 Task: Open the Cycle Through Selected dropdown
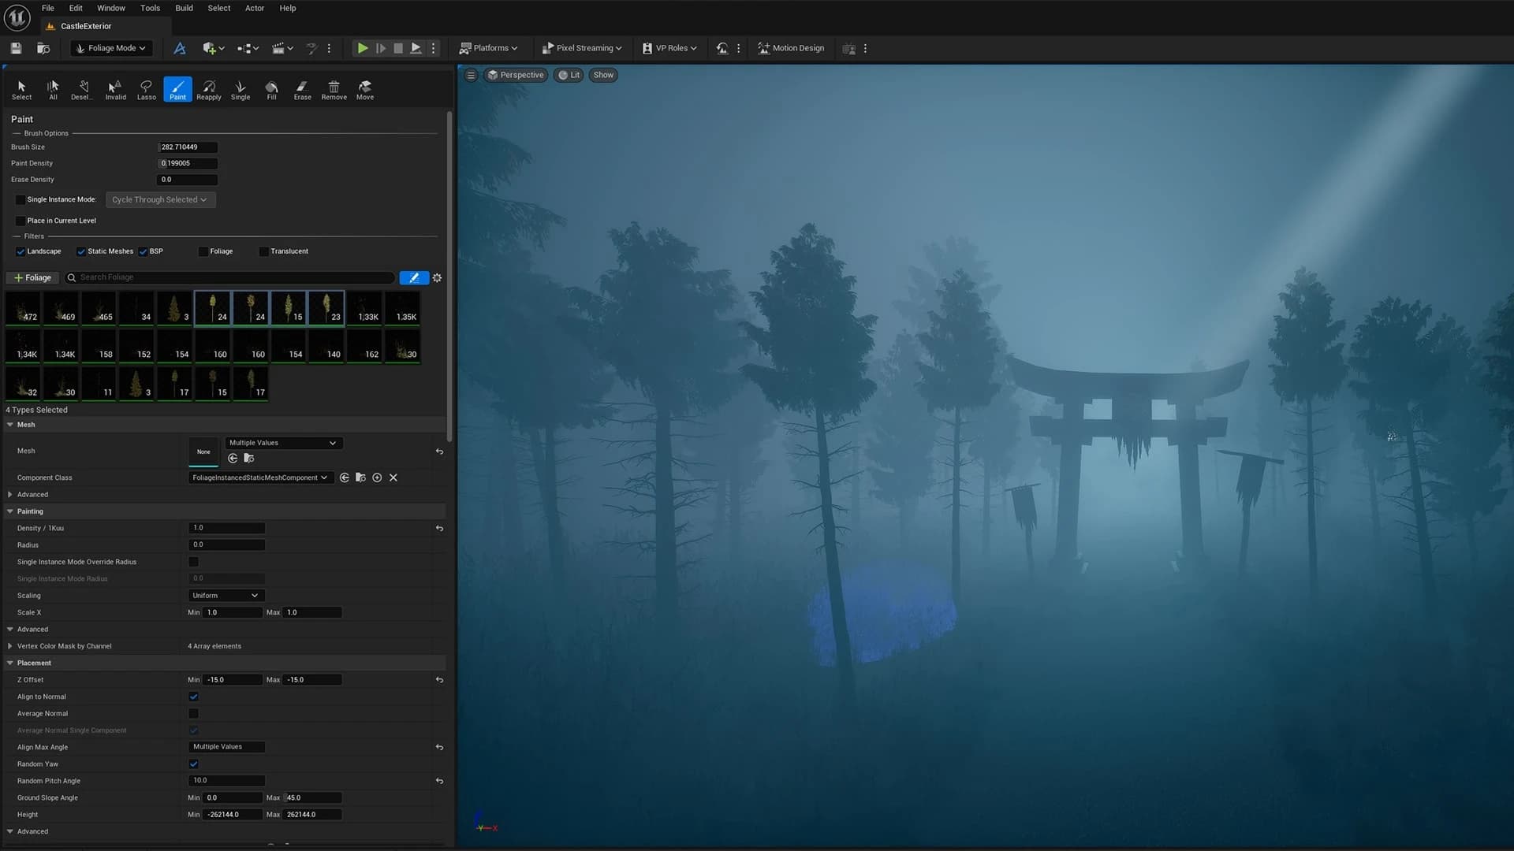coord(160,199)
